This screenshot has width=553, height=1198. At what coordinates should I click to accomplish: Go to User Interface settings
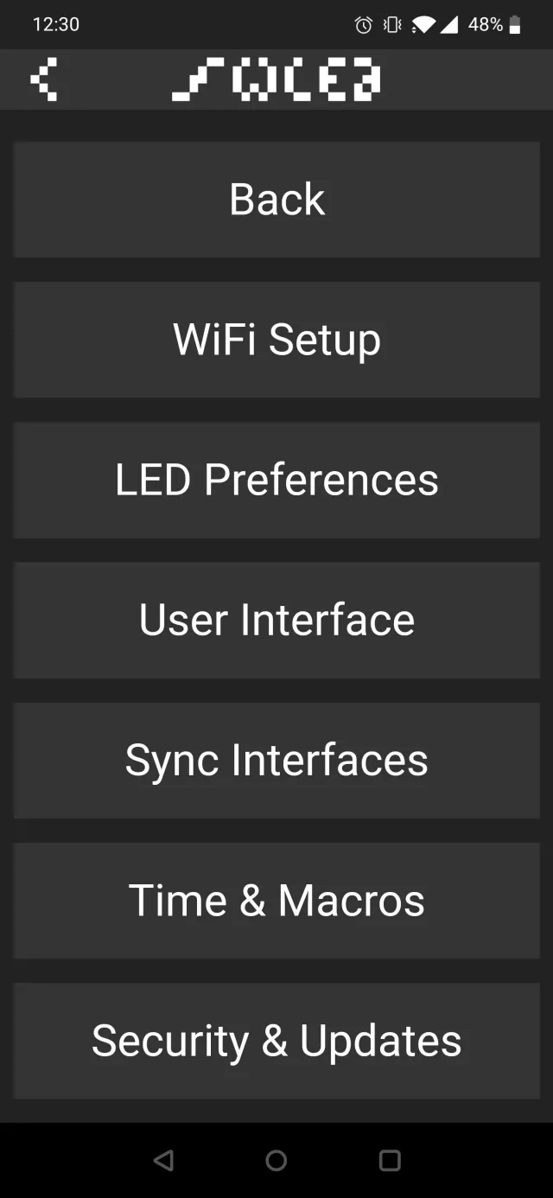pos(276,620)
